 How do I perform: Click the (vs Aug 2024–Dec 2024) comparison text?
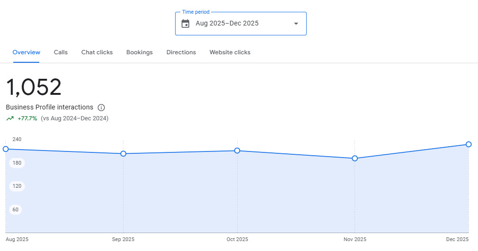click(x=75, y=118)
